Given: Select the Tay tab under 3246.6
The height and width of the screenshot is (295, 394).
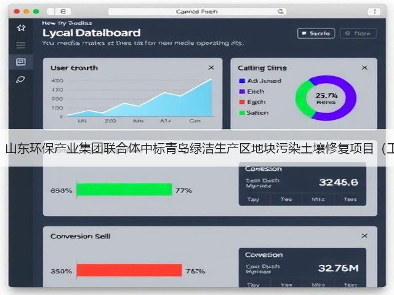Looking at the screenshot, I should 253,199.
